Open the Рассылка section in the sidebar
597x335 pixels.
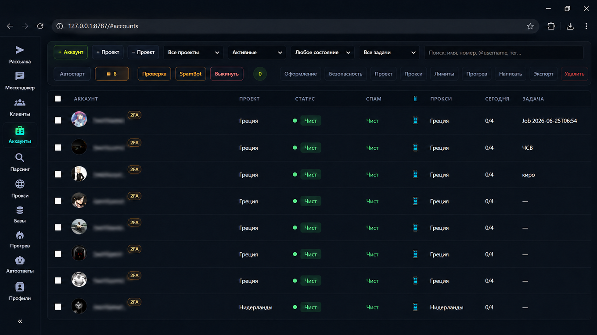click(x=20, y=55)
